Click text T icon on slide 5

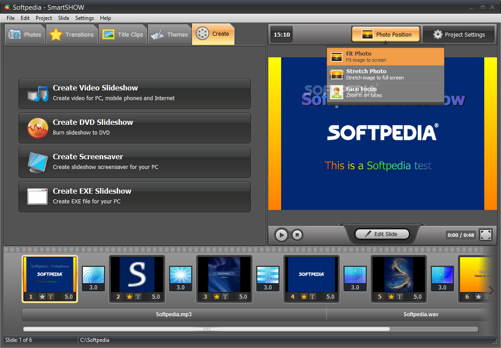pyautogui.click(x=399, y=297)
